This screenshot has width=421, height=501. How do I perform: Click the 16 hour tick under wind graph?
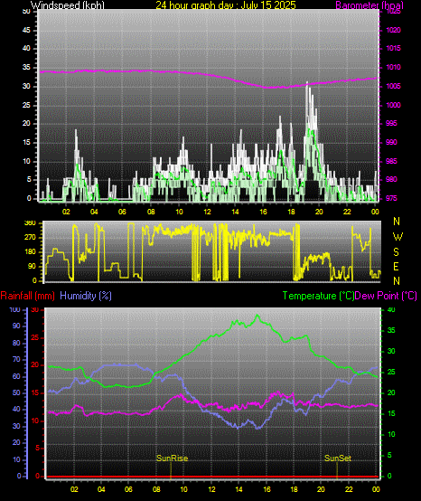[x=263, y=212]
